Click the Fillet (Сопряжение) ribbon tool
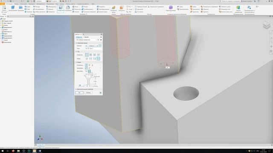Viewport: 273px width, 153px height. pyautogui.click(x=68, y=8)
